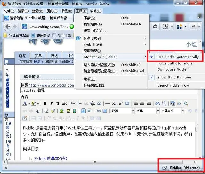This screenshot has width=205, height=174.
Task: Insert a numbered list
Action: point(79,104)
